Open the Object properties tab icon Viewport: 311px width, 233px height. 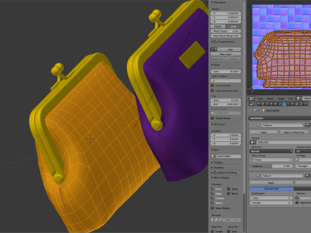tap(275, 104)
